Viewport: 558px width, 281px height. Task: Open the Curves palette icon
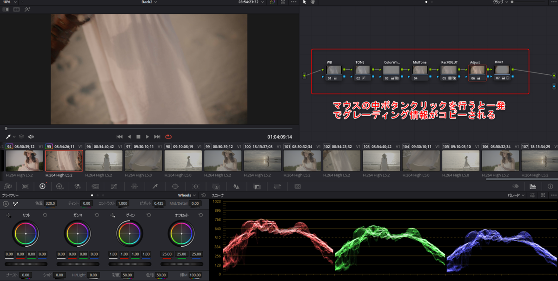click(113, 186)
